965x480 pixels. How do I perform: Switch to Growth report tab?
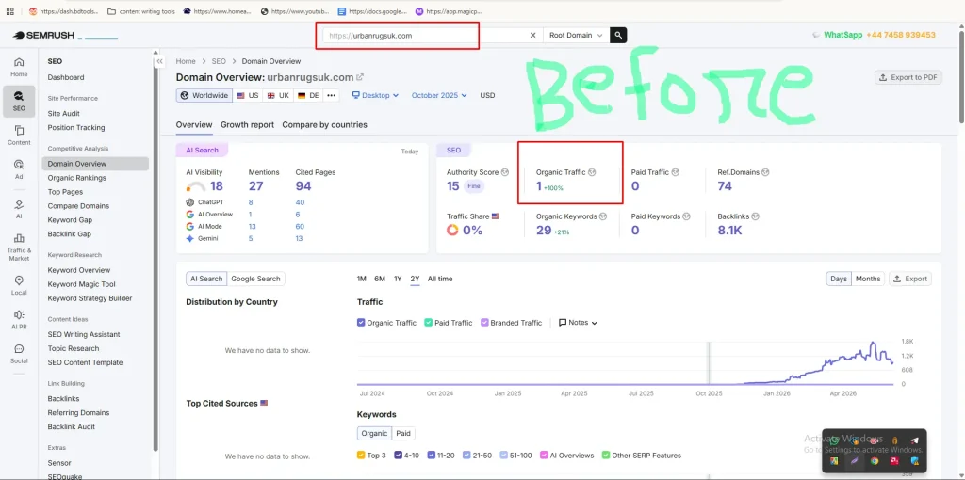coord(248,125)
